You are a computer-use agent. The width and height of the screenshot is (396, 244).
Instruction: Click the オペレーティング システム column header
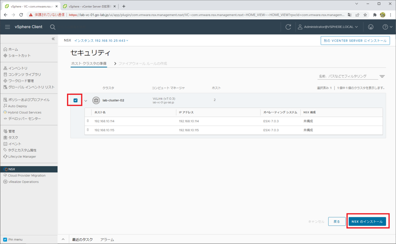tap(280, 112)
